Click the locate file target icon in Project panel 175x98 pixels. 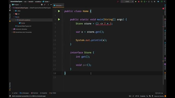click(42, 5)
